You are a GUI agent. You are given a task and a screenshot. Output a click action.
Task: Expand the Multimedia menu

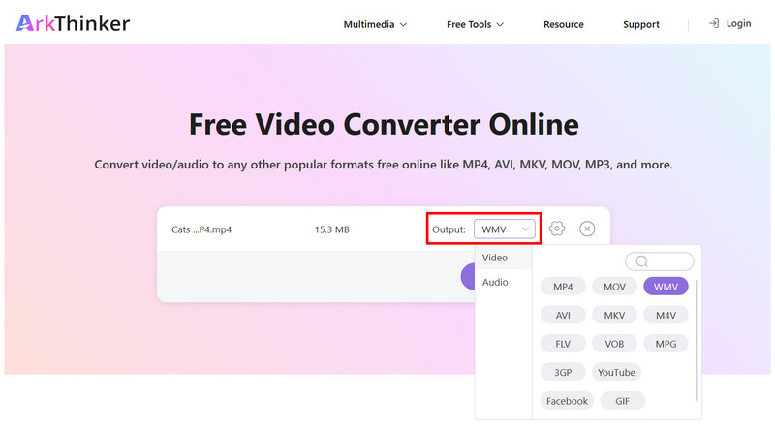pyautogui.click(x=375, y=24)
